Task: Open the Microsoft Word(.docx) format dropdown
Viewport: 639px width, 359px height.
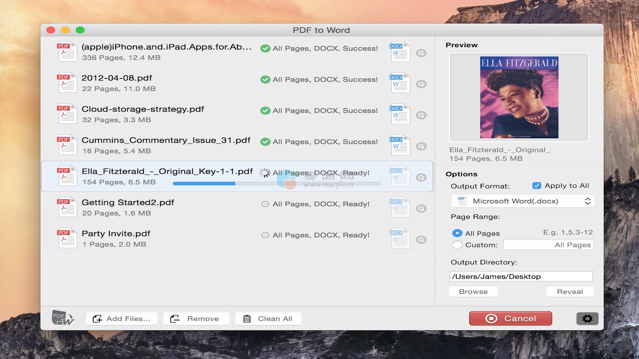Action: coord(522,201)
